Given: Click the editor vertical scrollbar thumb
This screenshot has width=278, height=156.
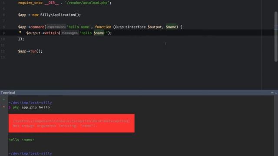Looking at the screenshot, I should pyautogui.click(x=276, y=36).
